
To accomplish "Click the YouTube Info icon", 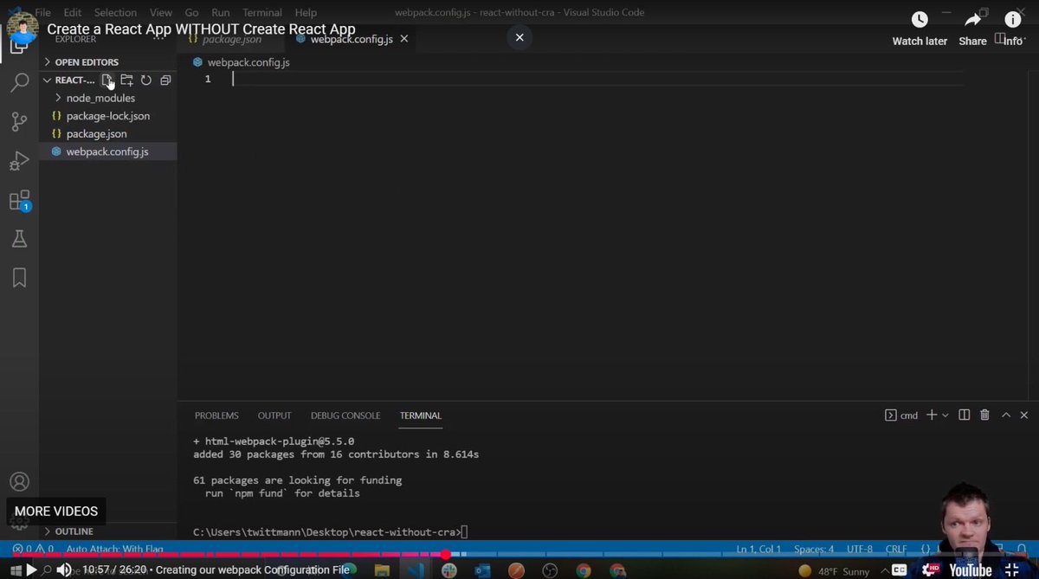I will point(1012,20).
